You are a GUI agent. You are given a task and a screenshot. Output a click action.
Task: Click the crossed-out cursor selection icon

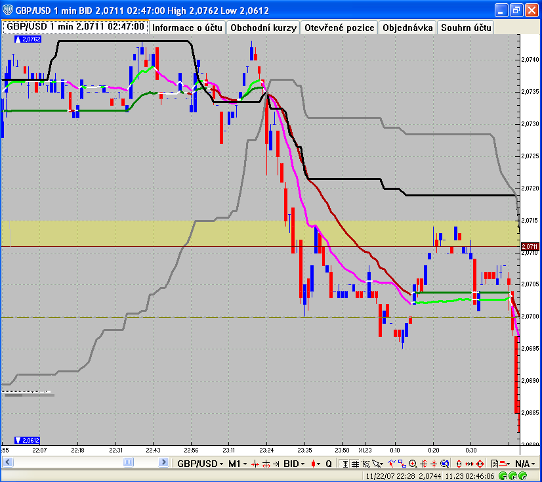point(365,464)
